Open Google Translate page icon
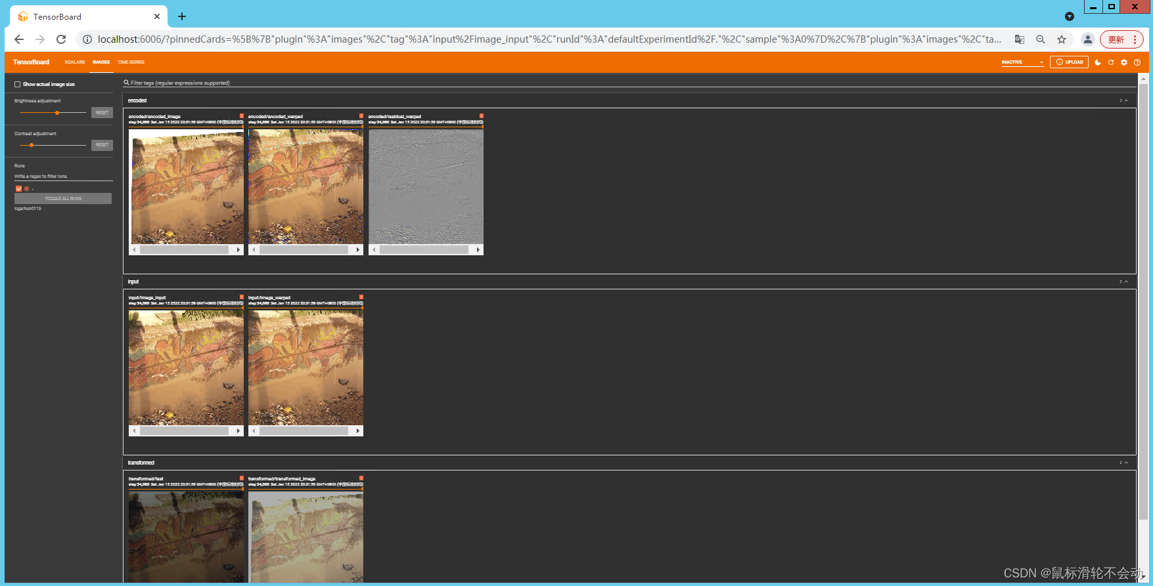 pyautogui.click(x=1020, y=39)
